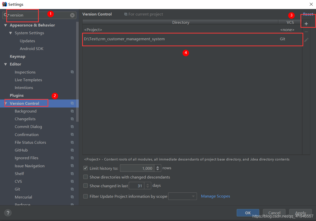Enable Show changed in last days

pos(86,186)
